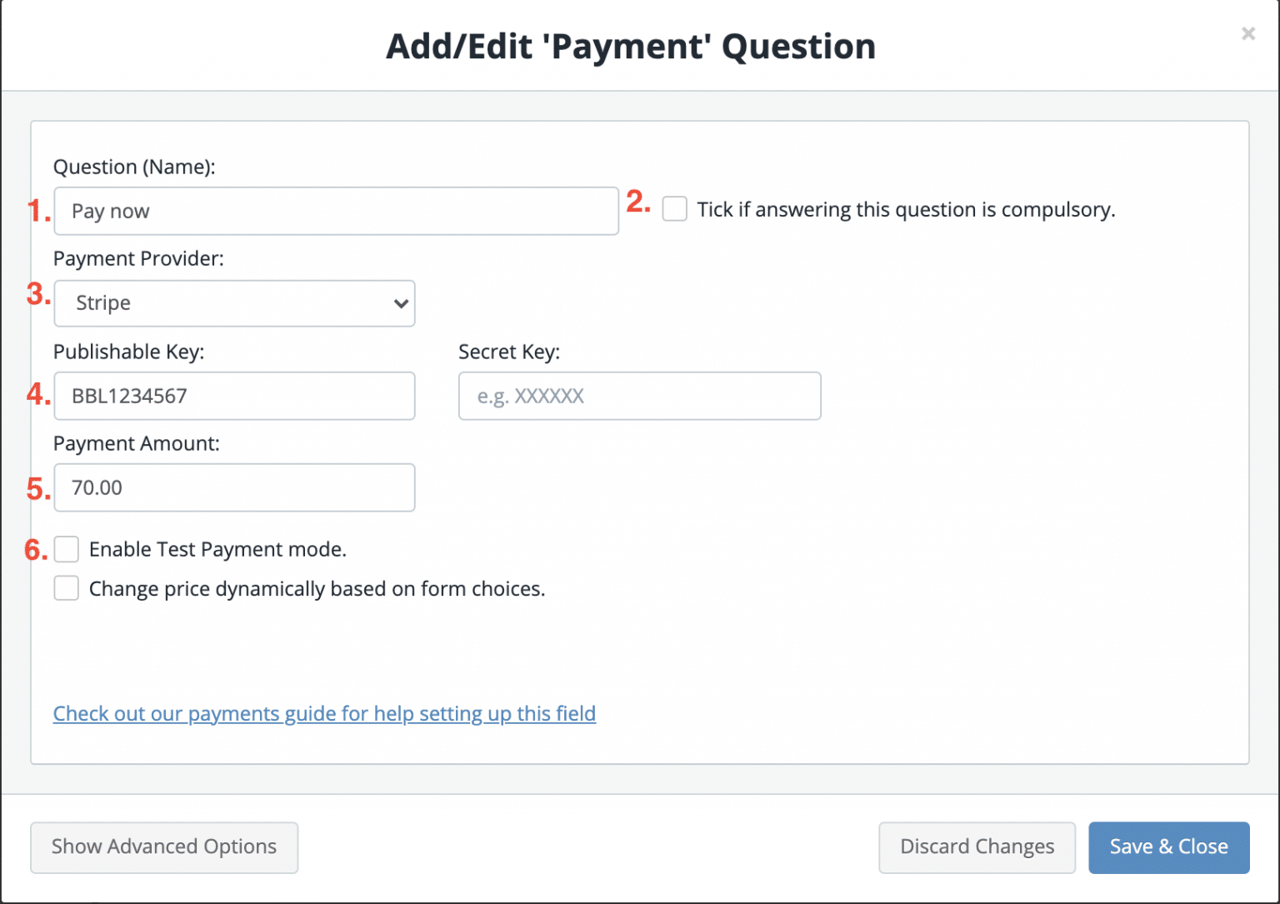This screenshot has width=1280, height=904.
Task: Enable Test Payment mode
Action: (66, 549)
